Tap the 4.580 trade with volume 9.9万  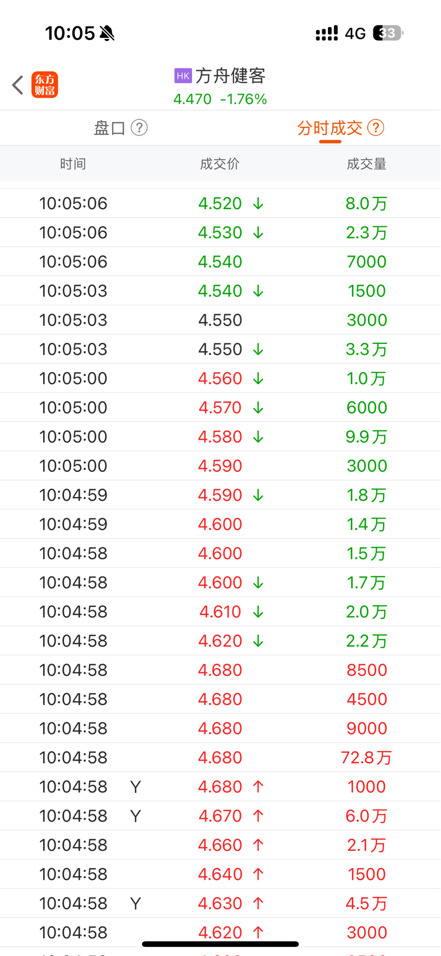(220, 436)
